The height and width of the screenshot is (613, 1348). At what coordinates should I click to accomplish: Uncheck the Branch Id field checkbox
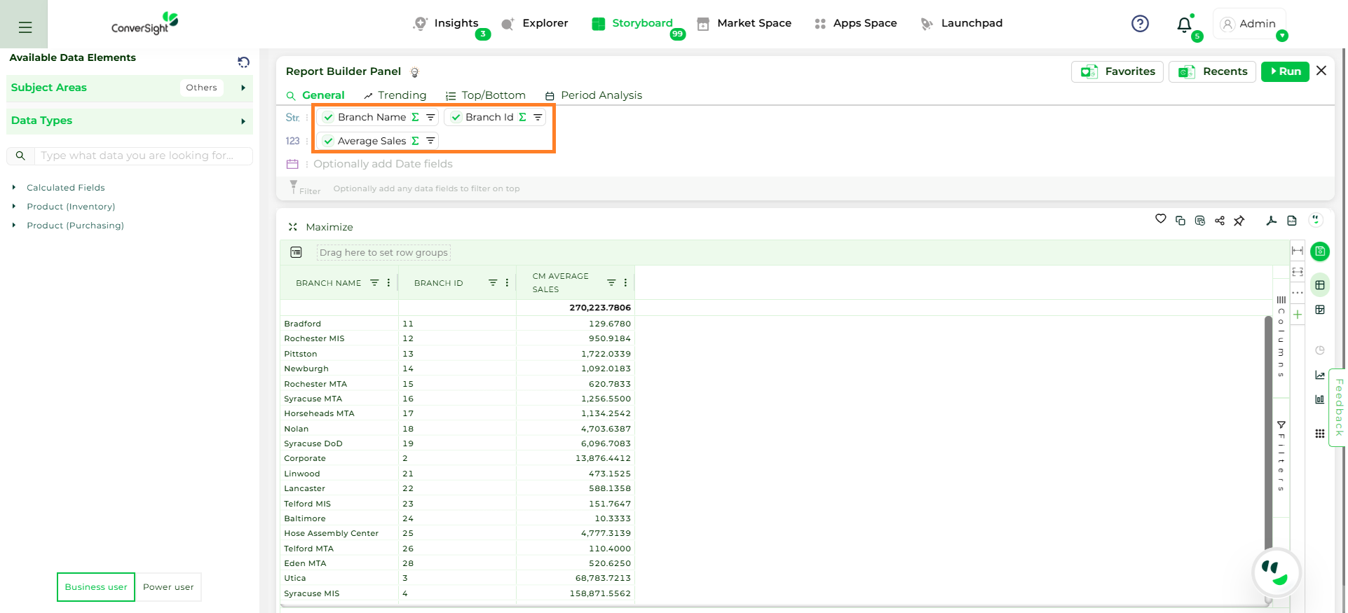click(x=456, y=118)
